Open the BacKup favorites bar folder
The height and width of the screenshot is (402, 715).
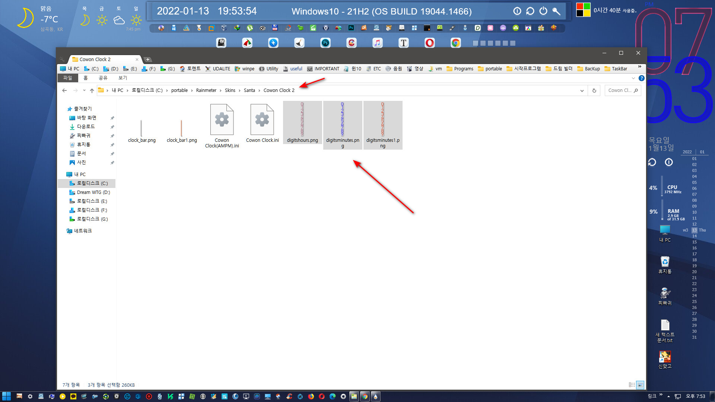pos(589,69)
